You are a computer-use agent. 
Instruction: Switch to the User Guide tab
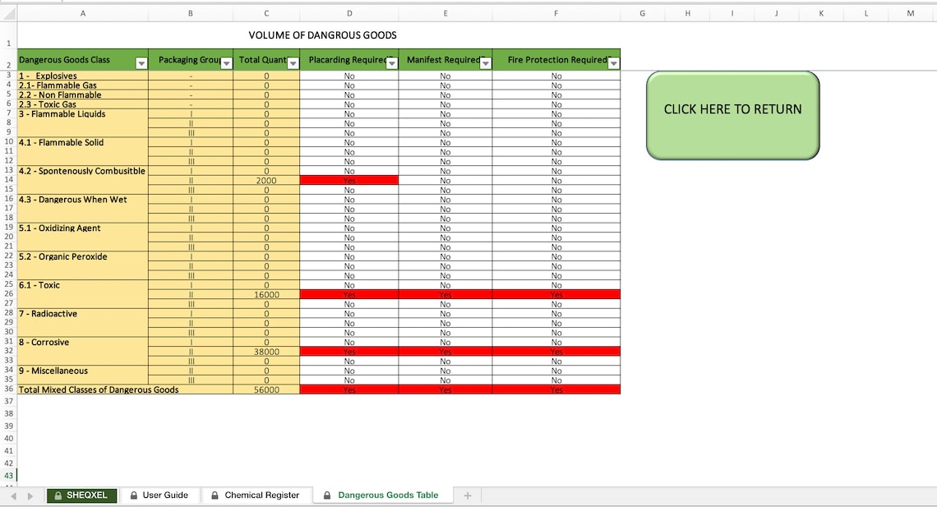[166, 495]
